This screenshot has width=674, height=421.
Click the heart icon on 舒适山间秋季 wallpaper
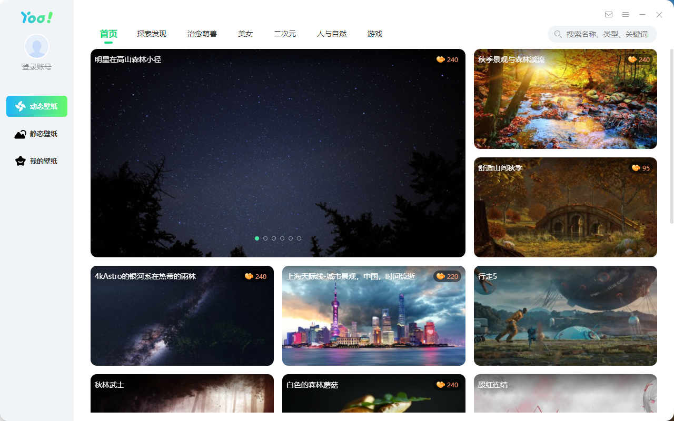[x=636, y=168]
